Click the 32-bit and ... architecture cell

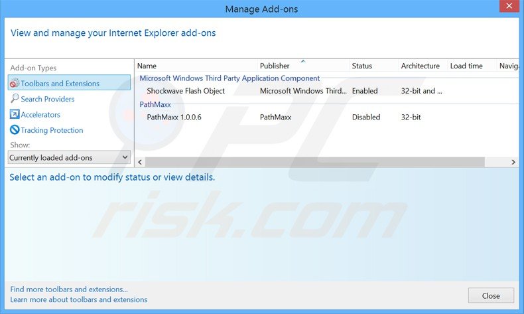pos(421,91)
